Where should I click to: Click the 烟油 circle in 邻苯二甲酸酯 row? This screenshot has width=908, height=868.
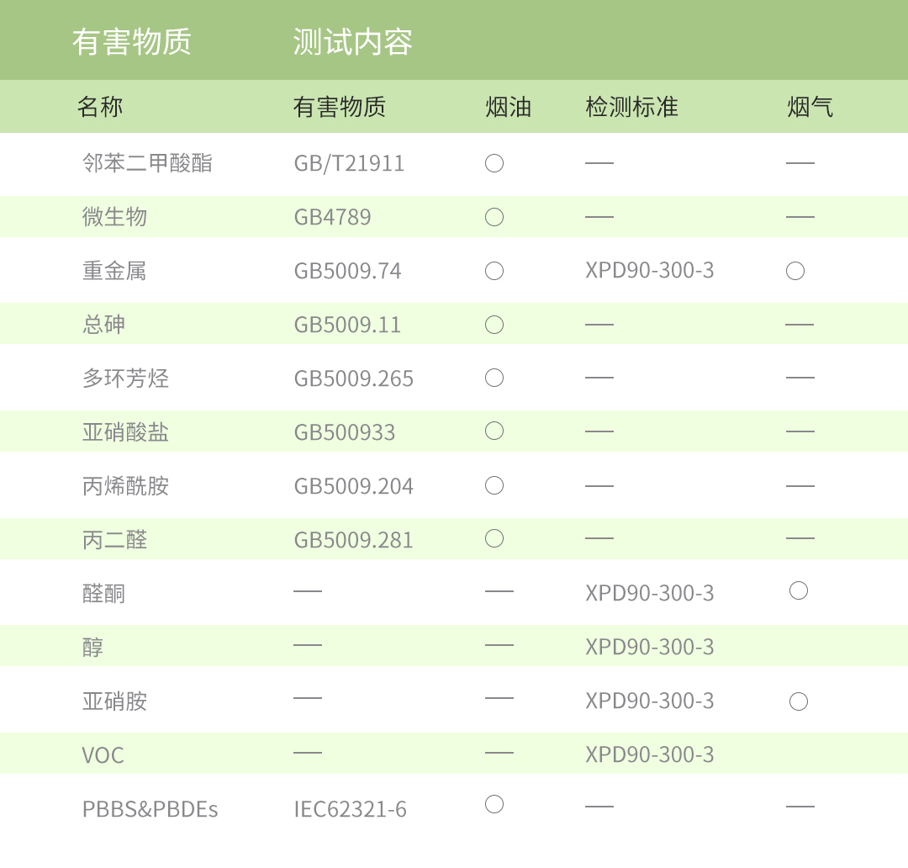coord(494,163)
